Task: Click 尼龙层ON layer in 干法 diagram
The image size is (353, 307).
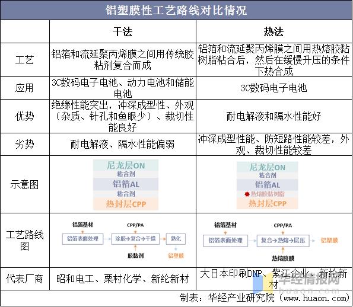Action: coord(126,165)
